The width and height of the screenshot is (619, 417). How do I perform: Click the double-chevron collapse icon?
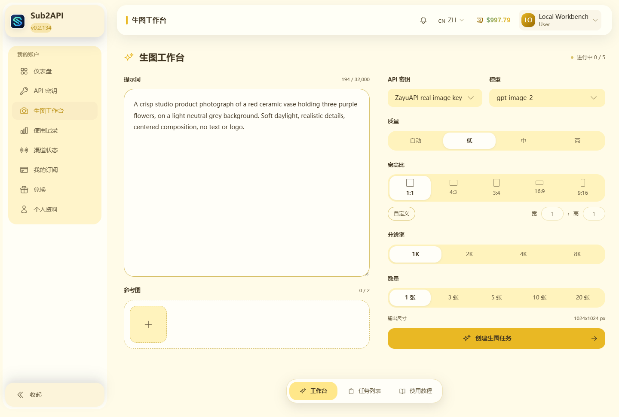(x=20, y=395)
